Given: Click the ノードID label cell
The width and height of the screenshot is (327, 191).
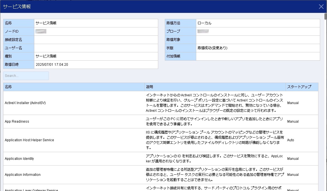Looking at the screenshot, I should pos(19,31).
